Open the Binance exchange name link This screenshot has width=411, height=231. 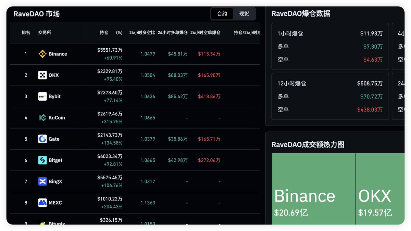click(x=58, y=54)
